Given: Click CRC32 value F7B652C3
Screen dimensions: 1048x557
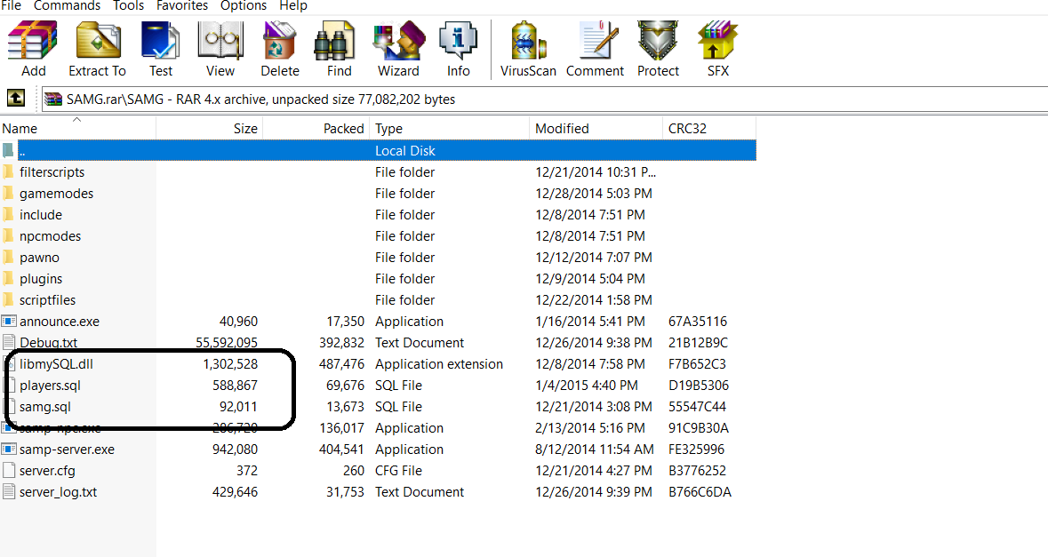Looking at the screenshot, I should click(697, 364).
